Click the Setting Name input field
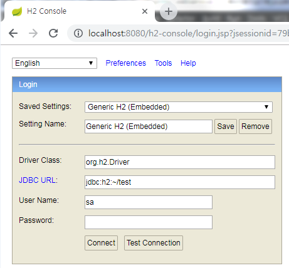 (x=149, y=126)
